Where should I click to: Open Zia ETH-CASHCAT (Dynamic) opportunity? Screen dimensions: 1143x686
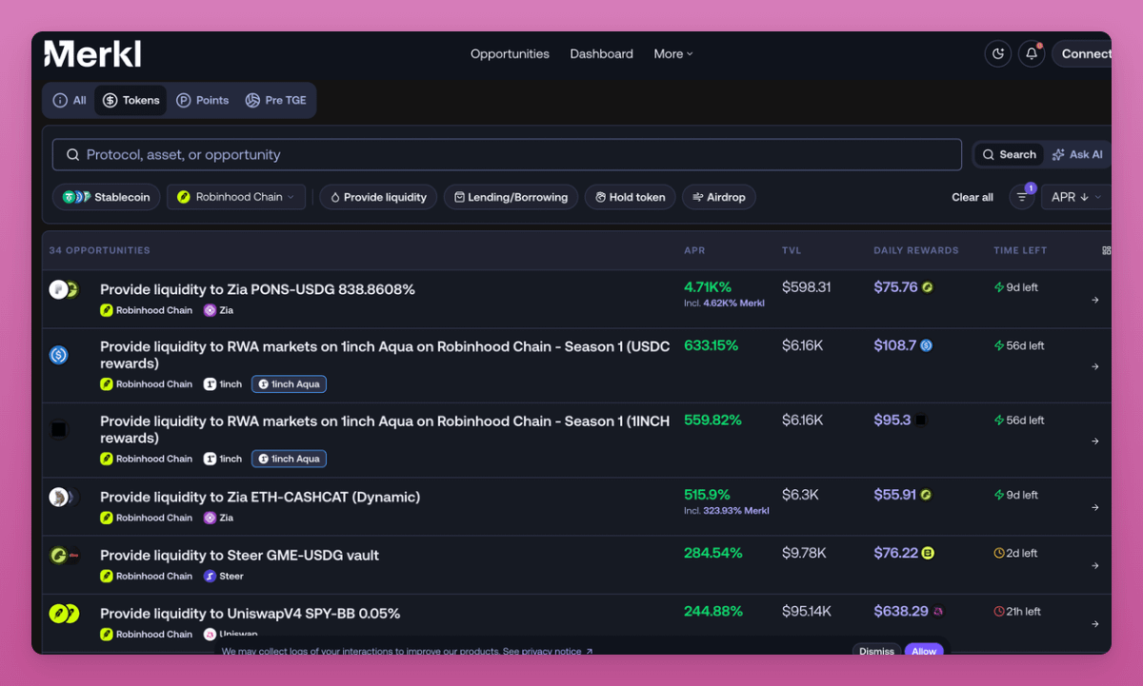(260, 497)
